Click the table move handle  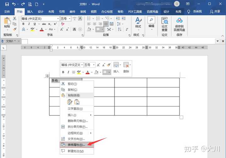(x=47, y=76)
